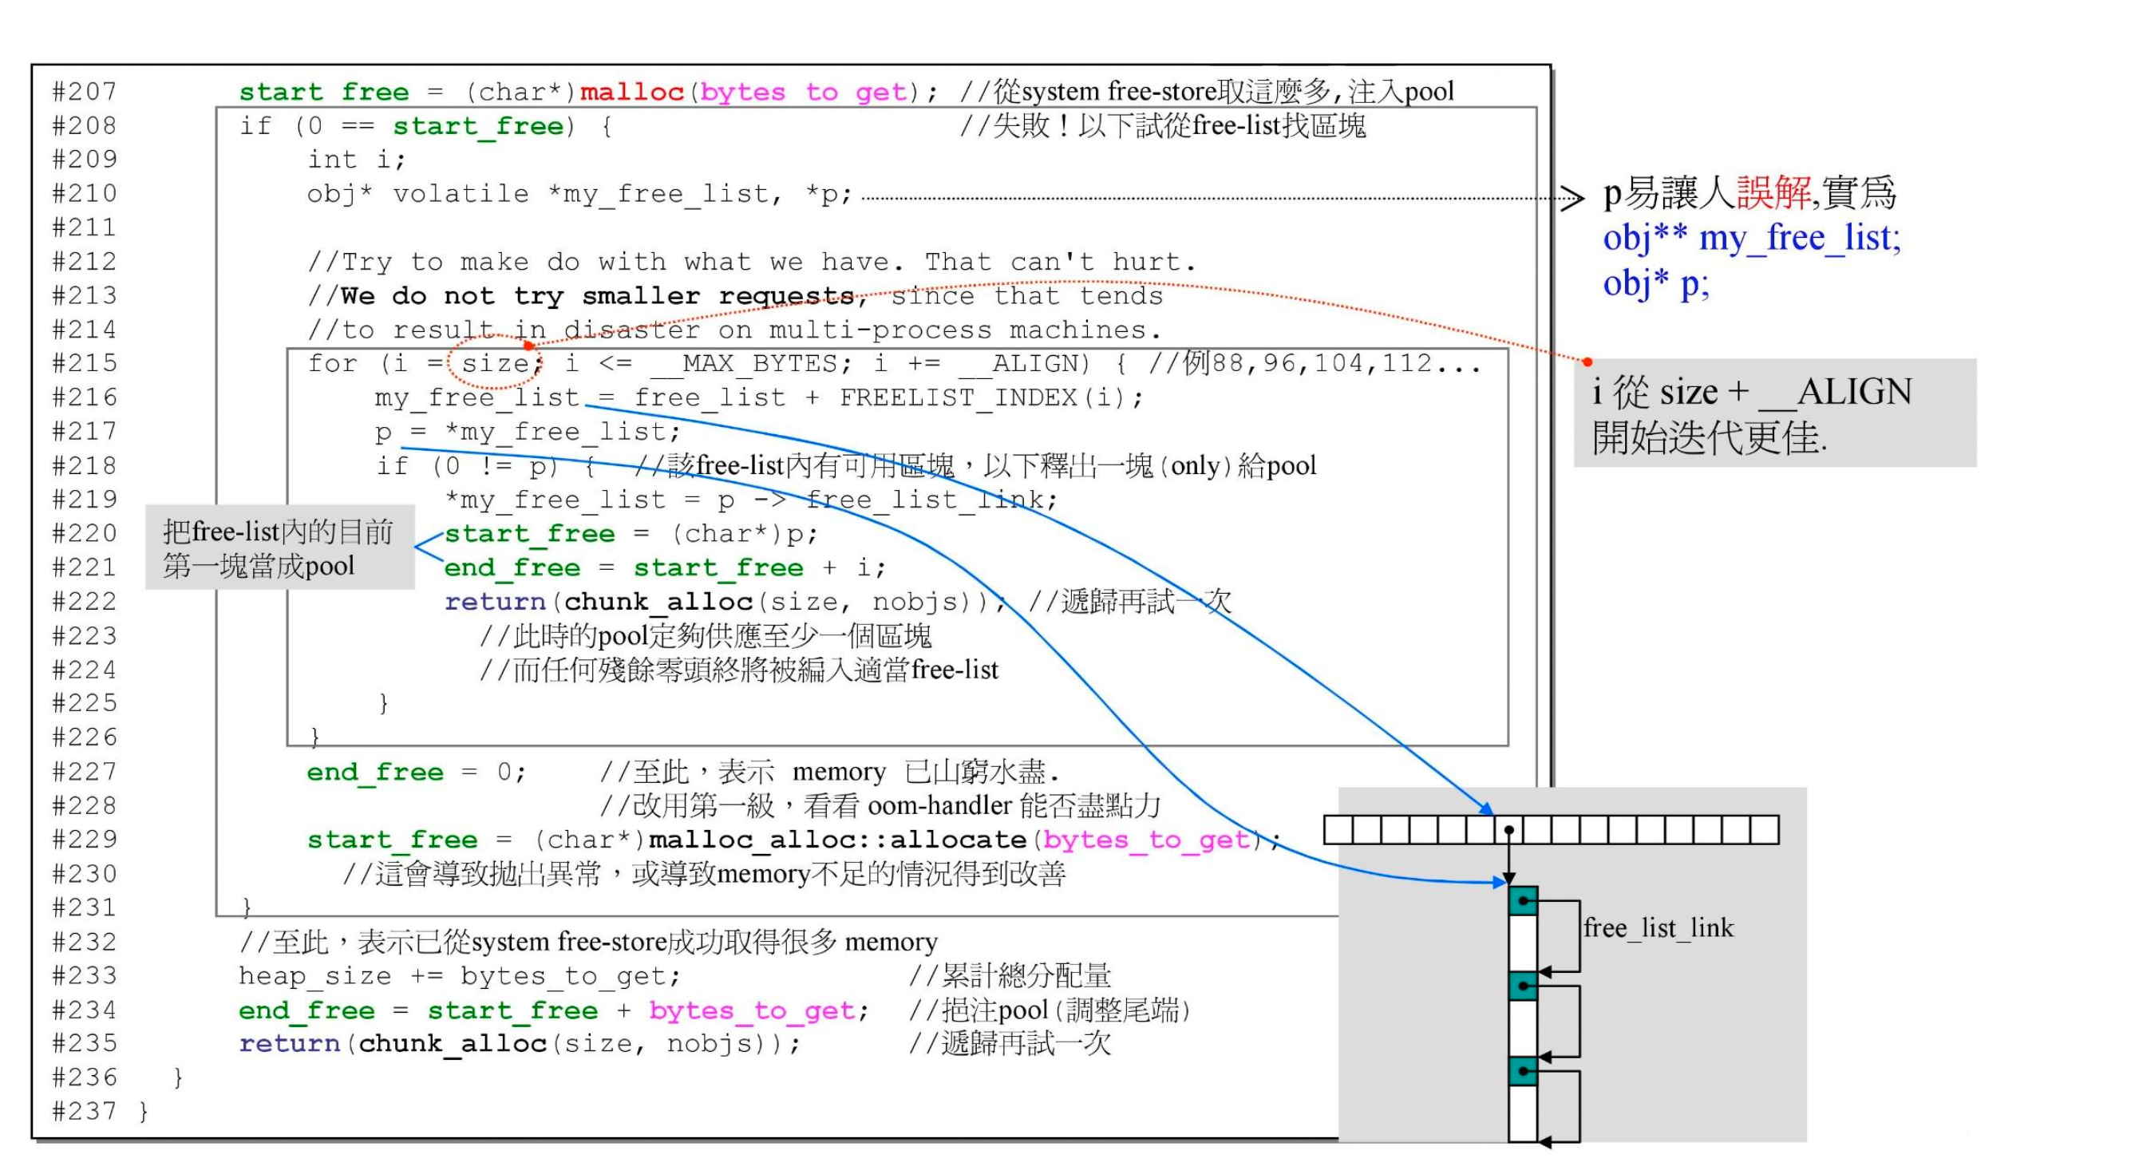2131x1170 pixels.
Task: Click the red dotted circle around size
Action: [x=495, y=364]
